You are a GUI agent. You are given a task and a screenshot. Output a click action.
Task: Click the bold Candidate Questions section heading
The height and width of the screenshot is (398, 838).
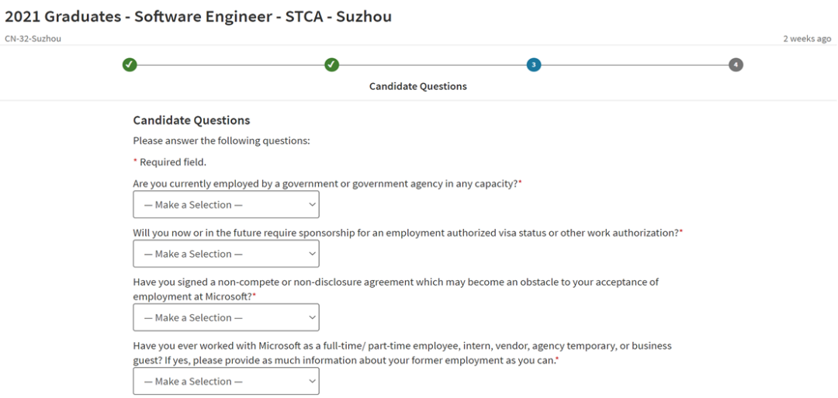(x=192, y=120)
